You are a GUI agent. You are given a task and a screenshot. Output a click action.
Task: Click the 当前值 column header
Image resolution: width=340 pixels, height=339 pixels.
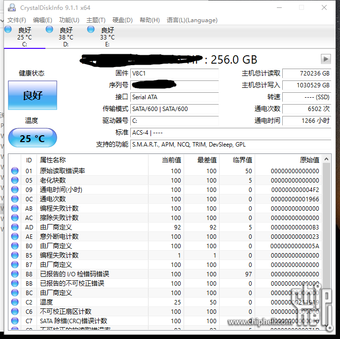coord(166,160)
